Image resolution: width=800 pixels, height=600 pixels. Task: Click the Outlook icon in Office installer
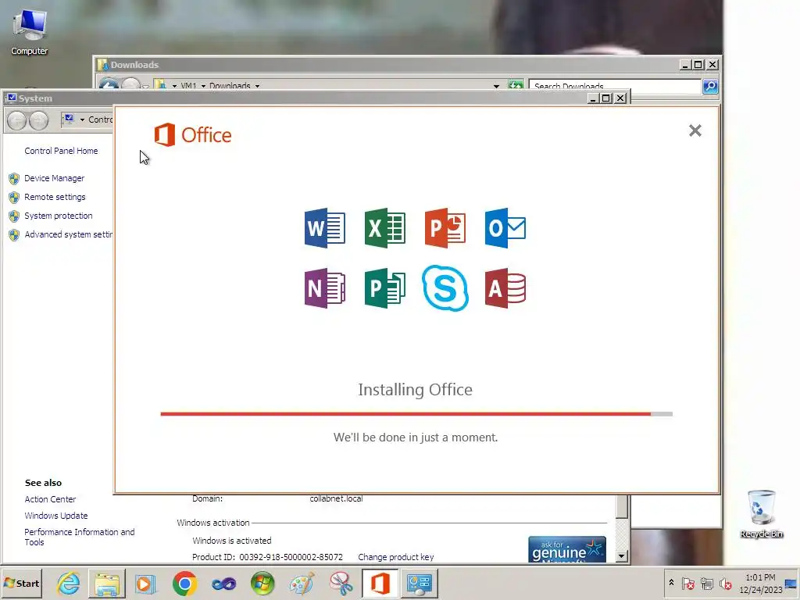click(x=505, y=228)
